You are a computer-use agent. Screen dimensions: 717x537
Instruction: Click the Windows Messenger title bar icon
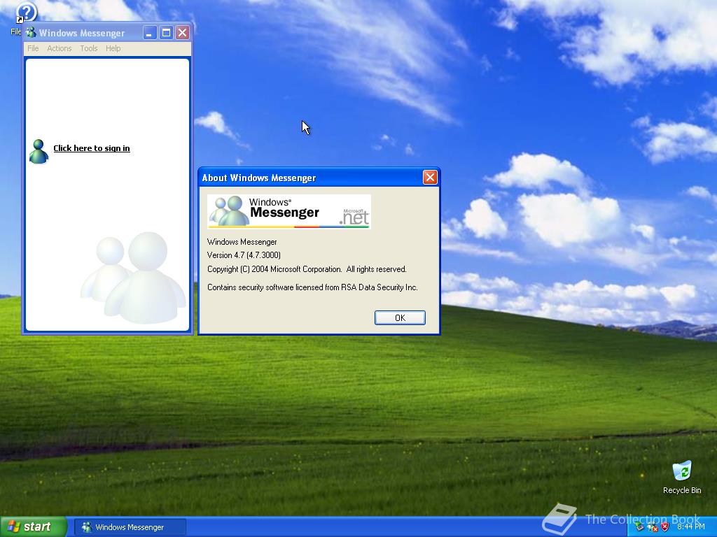click(31, 32)
